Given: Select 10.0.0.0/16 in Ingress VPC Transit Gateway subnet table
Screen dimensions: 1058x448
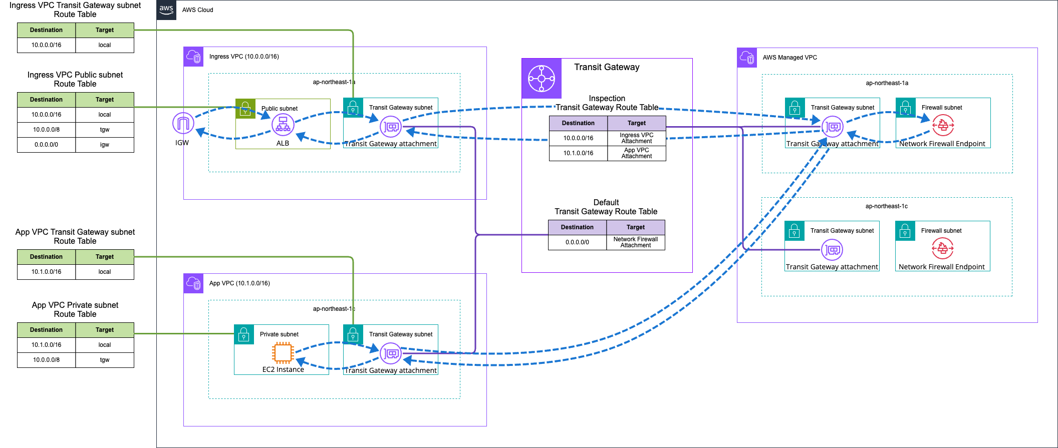Looking at the screenshot, I should pyautogui.click(x=47, y=45).
